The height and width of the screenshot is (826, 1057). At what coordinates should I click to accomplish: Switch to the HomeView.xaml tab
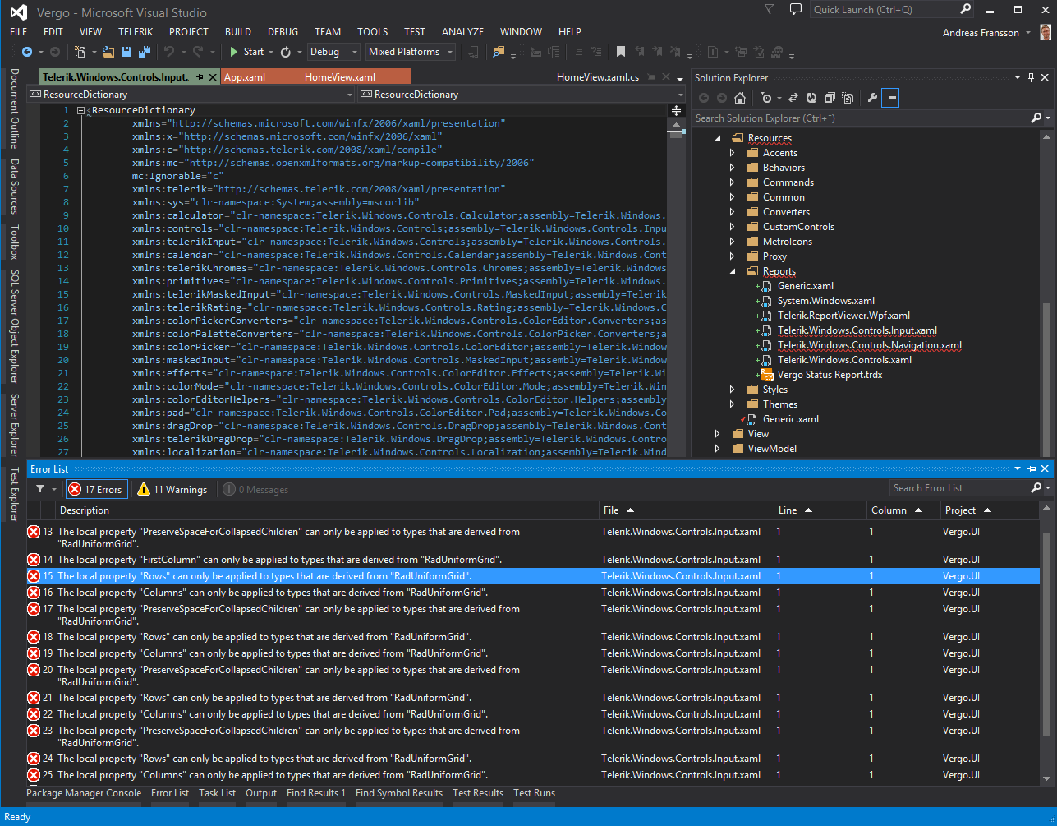(340, 77)
